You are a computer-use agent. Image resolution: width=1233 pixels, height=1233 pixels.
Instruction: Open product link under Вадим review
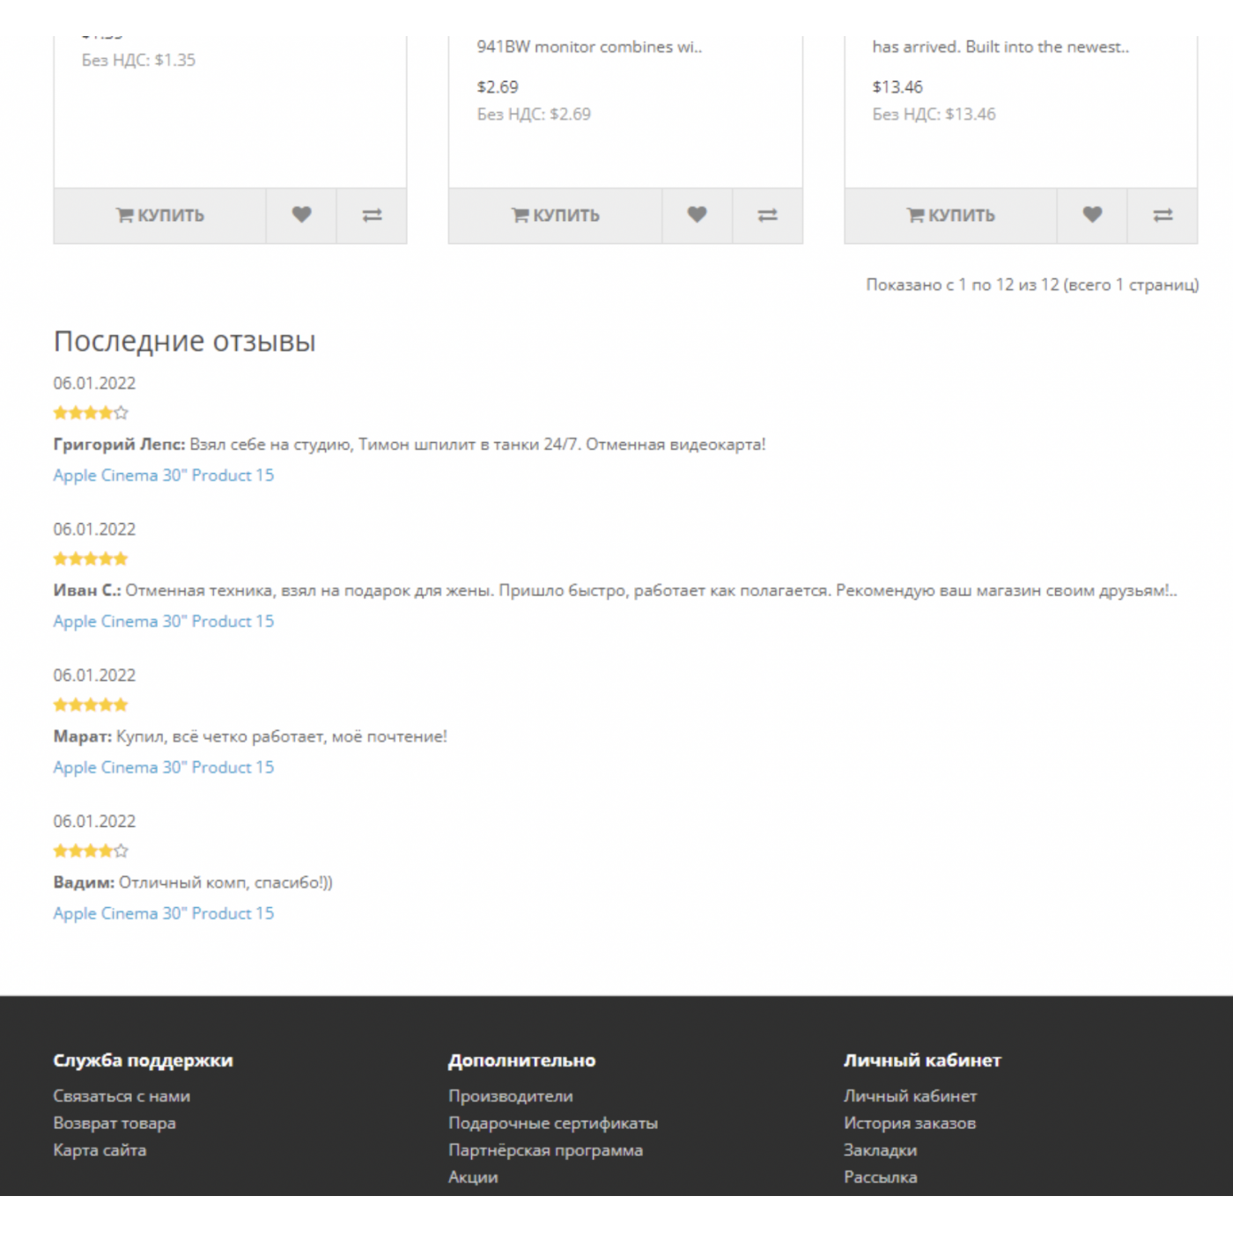tap(164, 914)
